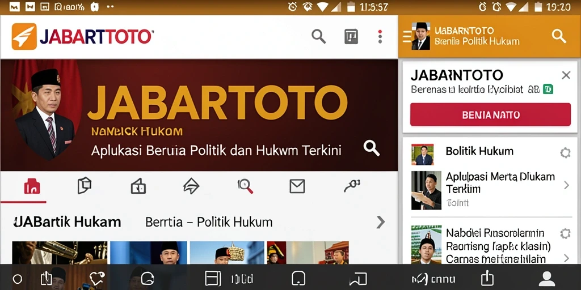581x290 pixels.
Task: Open search in the orange header
Action: [x=559, y=36]
